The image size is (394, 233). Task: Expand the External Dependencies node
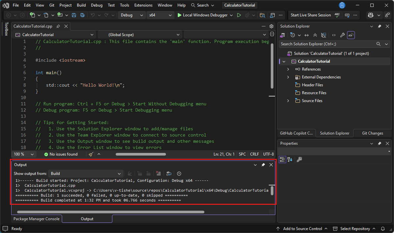coord(288,77)
